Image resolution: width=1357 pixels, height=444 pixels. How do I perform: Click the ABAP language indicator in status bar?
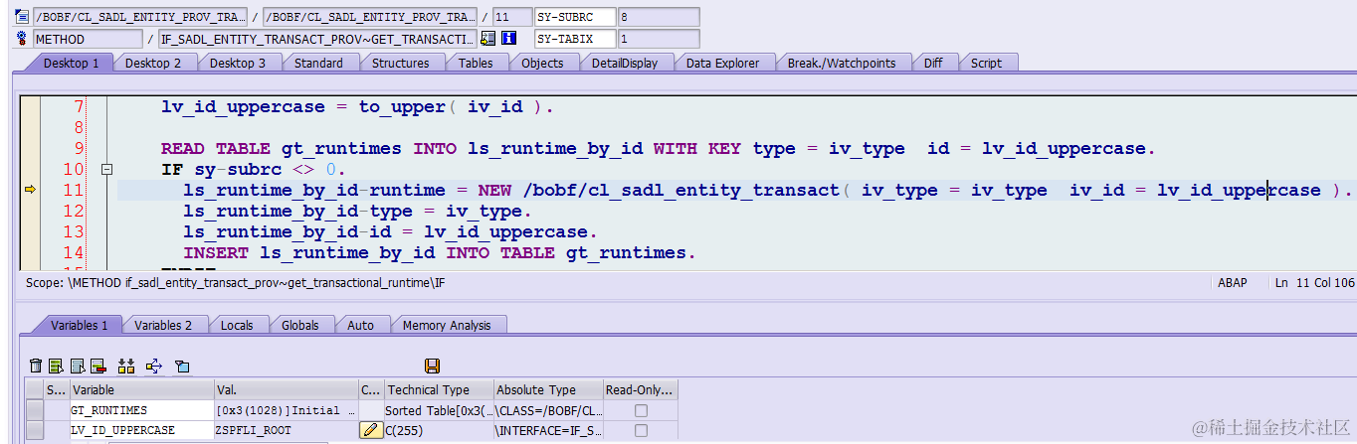1232,283
